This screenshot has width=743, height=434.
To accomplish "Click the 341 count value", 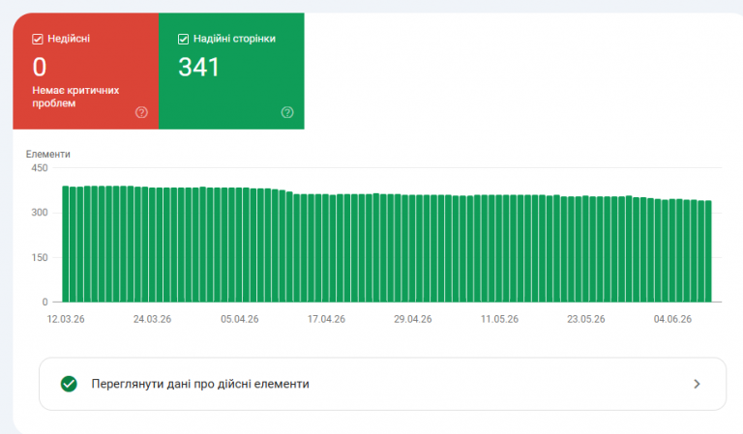I will (198, 68).
